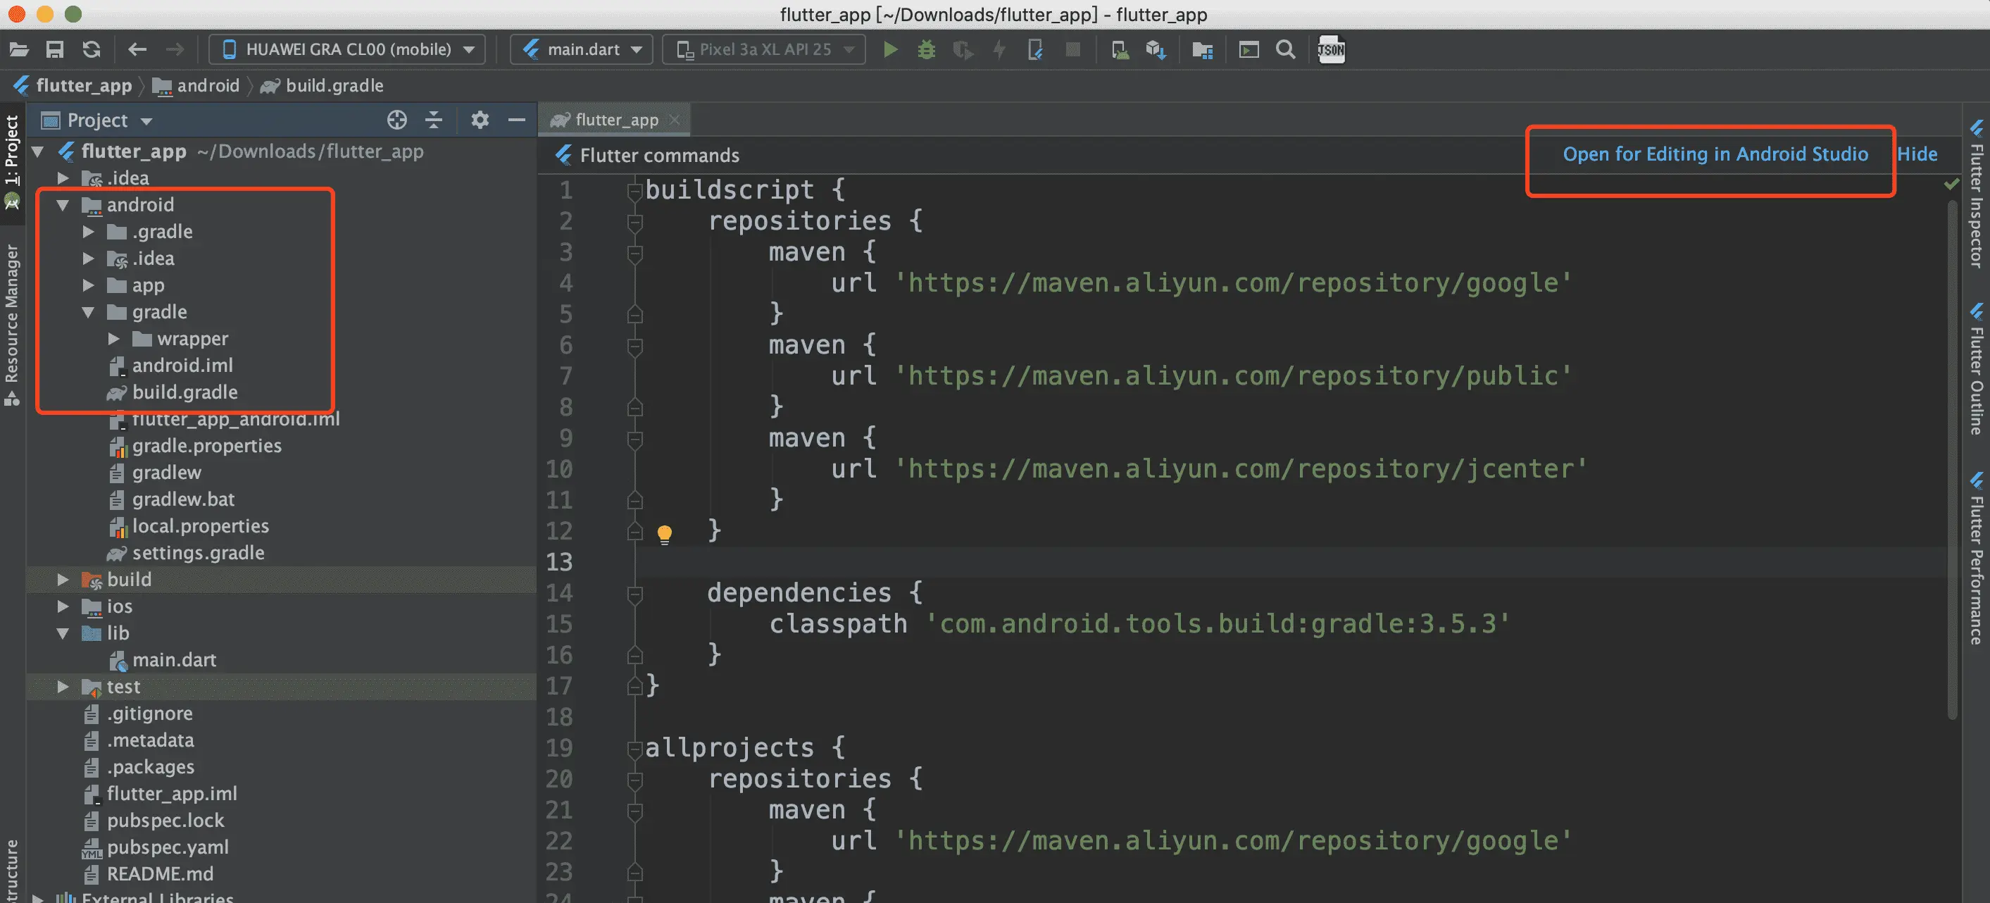This screenshot has width=1990, height=903.
Task: Toggle fold marker on dependencies line
Action: click(635, 593)
